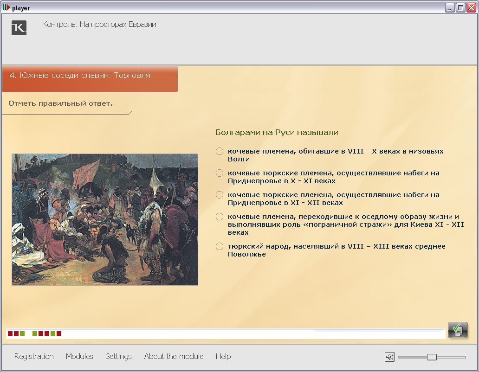The image size is (479, 372).
Task: Click the K control module logo
Action: coord(19,28)
